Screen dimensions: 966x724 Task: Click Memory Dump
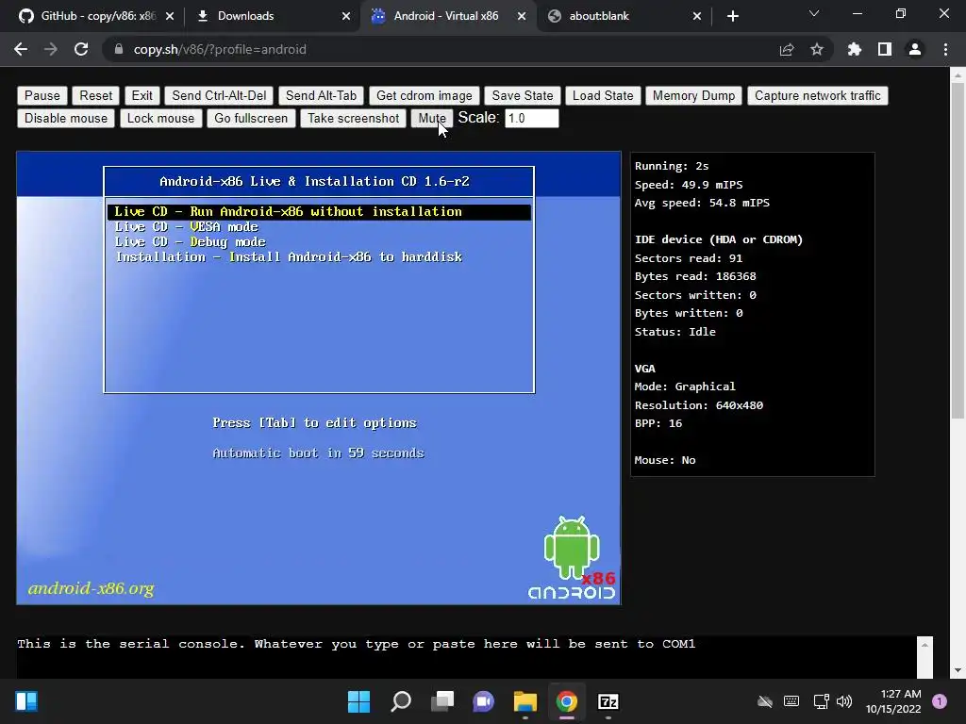(x=693, y=95)
